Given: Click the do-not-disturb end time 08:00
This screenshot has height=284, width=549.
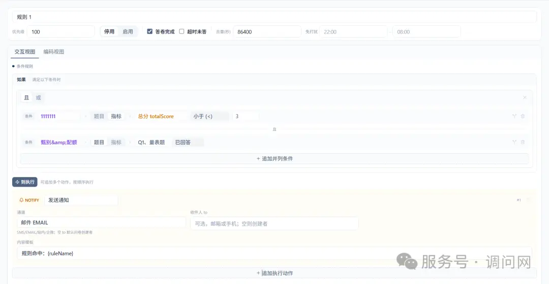Looking at the screenshot, I should pos(426,32).
